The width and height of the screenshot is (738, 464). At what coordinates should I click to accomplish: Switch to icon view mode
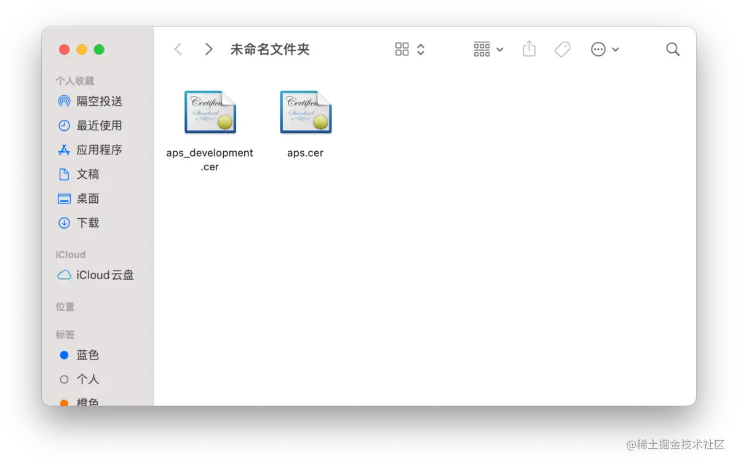[x=401, y=49]
